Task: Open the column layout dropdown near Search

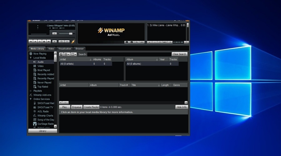Action: click(x=73, y=54)
